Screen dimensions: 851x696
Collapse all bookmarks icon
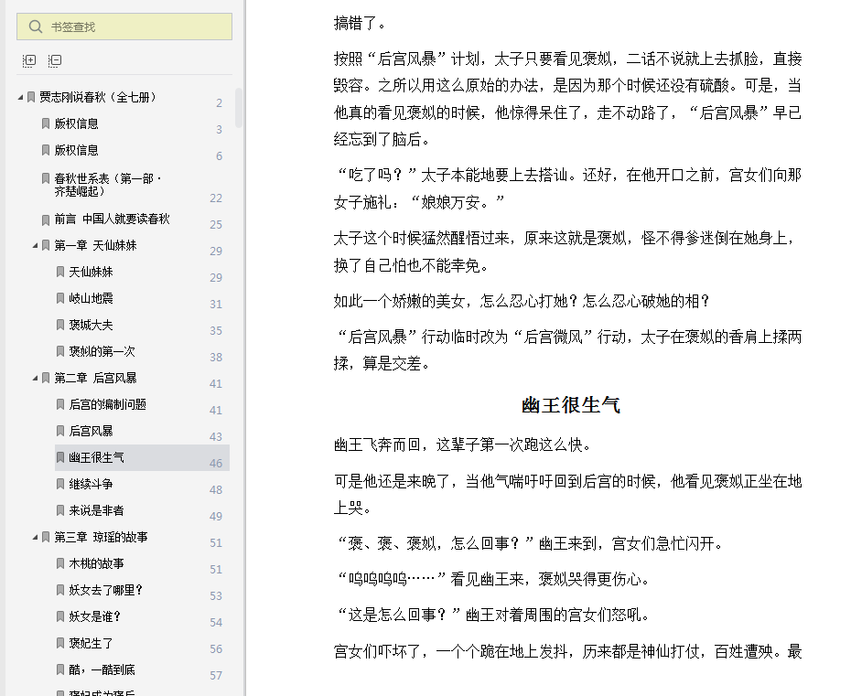(55, 60)
